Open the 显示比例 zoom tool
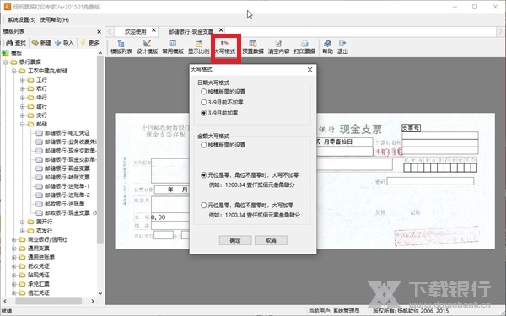506x316 pixels. [199, 46]
